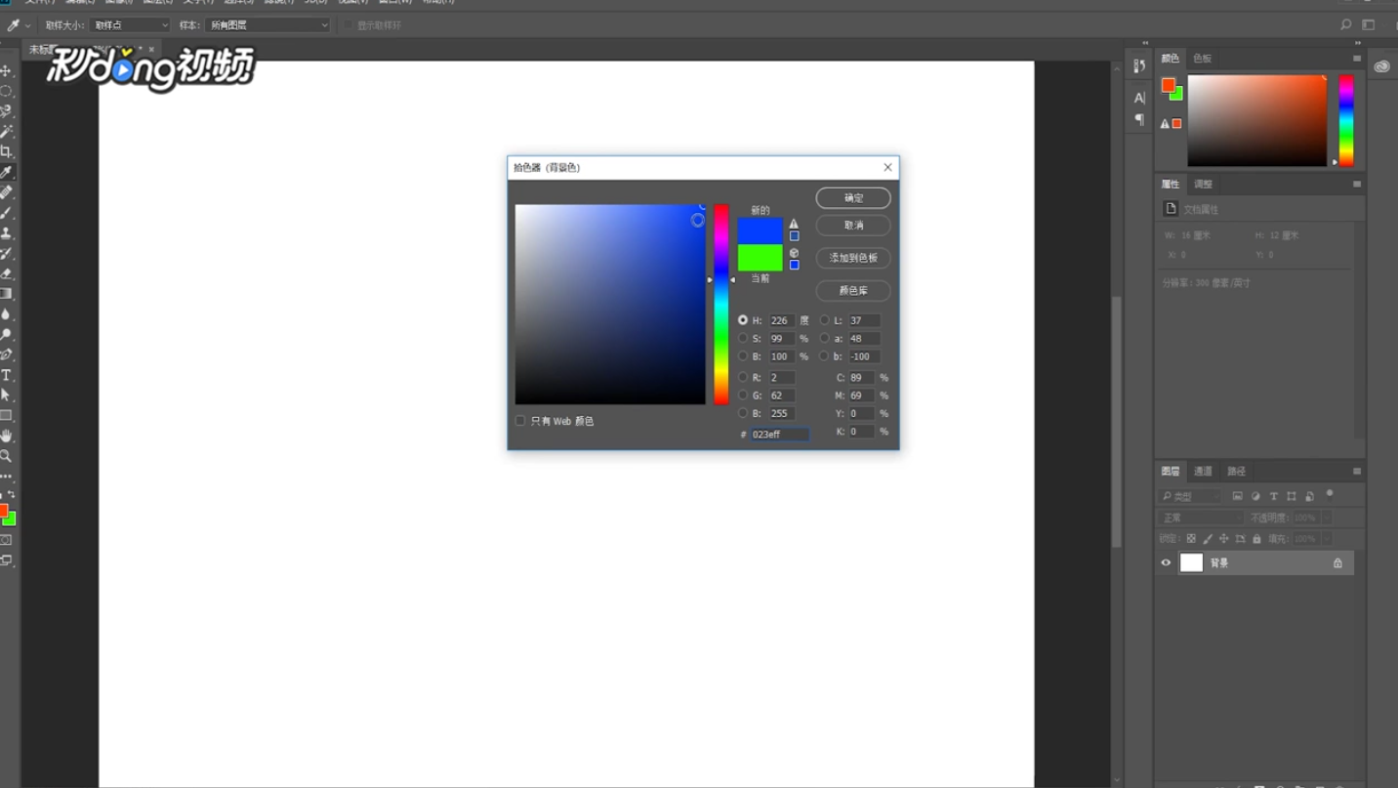Click the search icon in options bar
Image resolution: width=1398 pixels, height=788 pixels.
[x=1346, y=25]
